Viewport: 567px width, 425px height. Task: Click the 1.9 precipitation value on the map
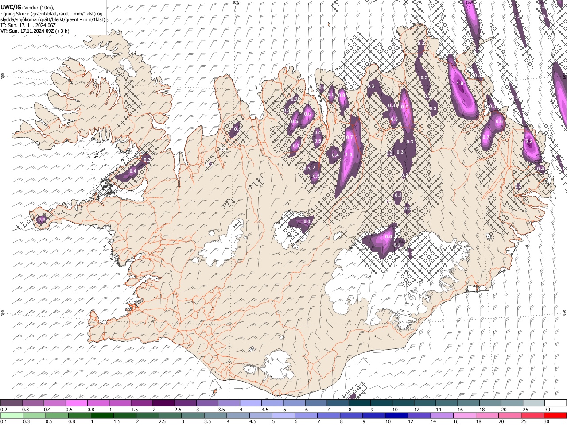point(460,83)
